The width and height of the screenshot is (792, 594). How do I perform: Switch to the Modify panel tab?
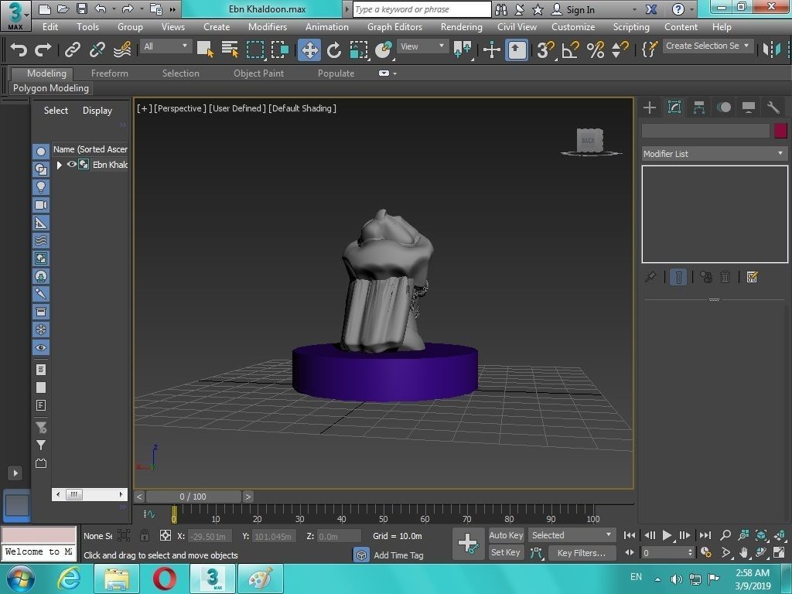tap(674, 107)
